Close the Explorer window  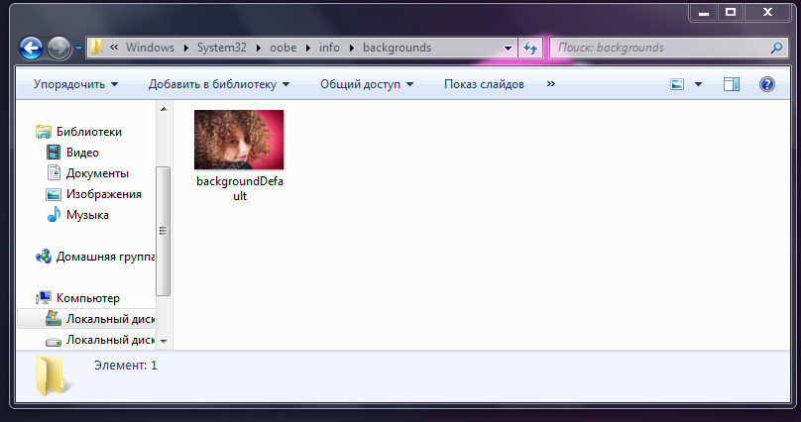(767, 12)
